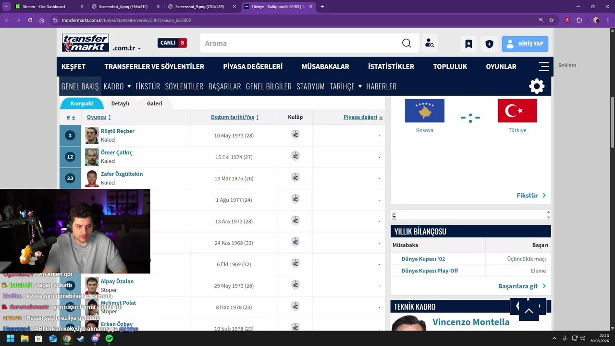The height and width of the screenshot is (346, 615).
Task: Open Outlook from taskbar
Action: click(53, 338)
